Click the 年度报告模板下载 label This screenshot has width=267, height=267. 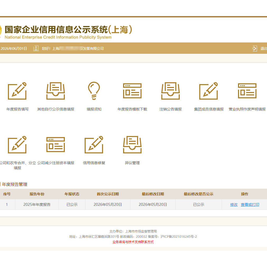click(x=132, y=109)
